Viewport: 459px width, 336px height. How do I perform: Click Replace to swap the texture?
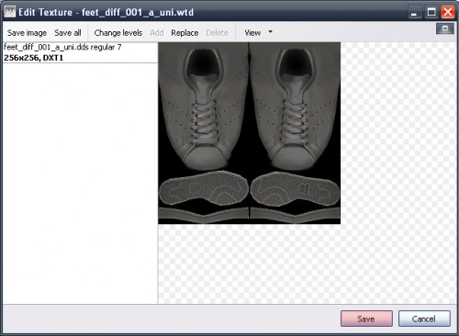pyautogui.click(x=185, y=33)
